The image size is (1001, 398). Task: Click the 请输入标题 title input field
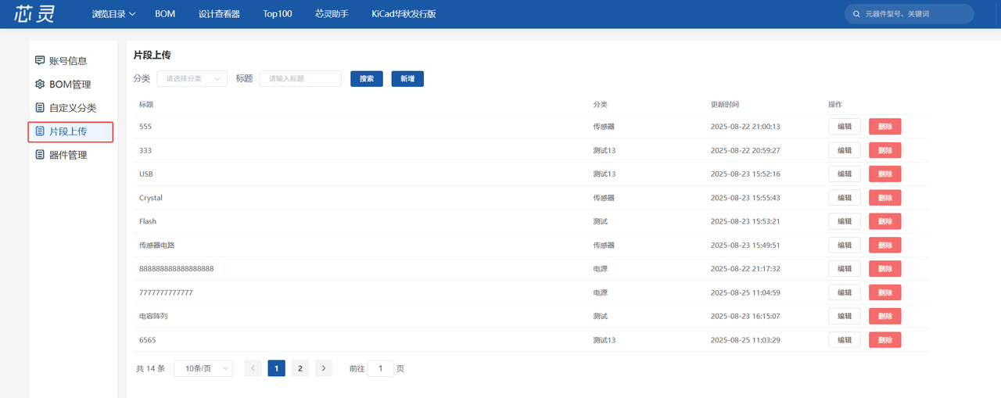pyautogui.click(x=300, y=78)
